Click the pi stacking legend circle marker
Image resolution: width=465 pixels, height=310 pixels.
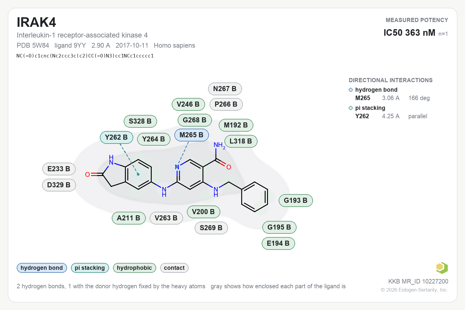pos(351,108)
